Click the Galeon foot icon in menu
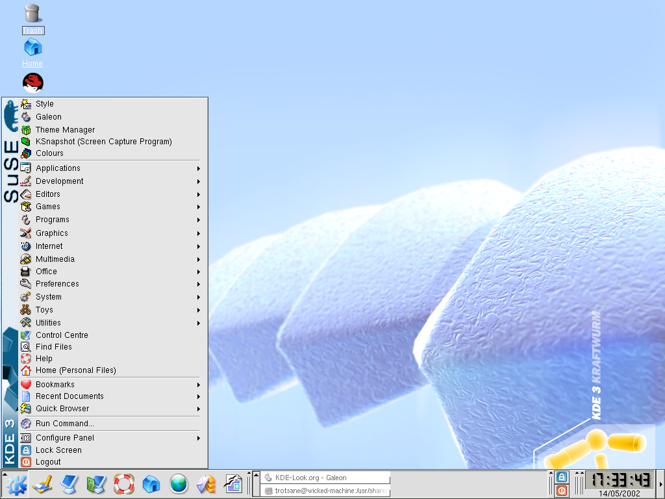Image resolution: width=665 pixels, height=499 pixels. [x=26, y=117]
